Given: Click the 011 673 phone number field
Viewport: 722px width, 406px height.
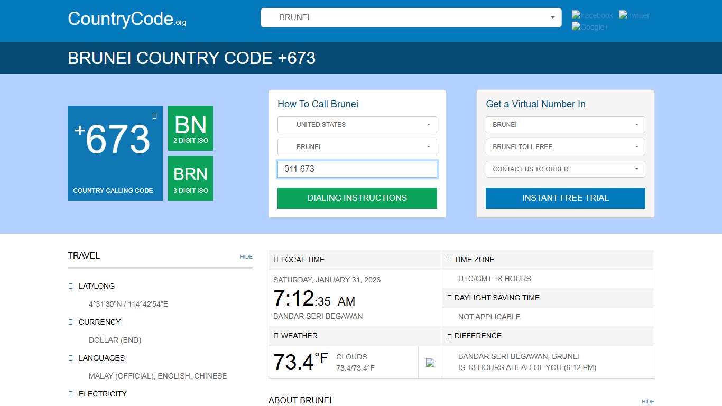Looking at the screenshot, I should 357,169.
